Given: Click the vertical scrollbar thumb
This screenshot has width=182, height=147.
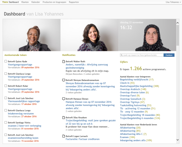Looking at the screenshot, I should tap(178, 35).
